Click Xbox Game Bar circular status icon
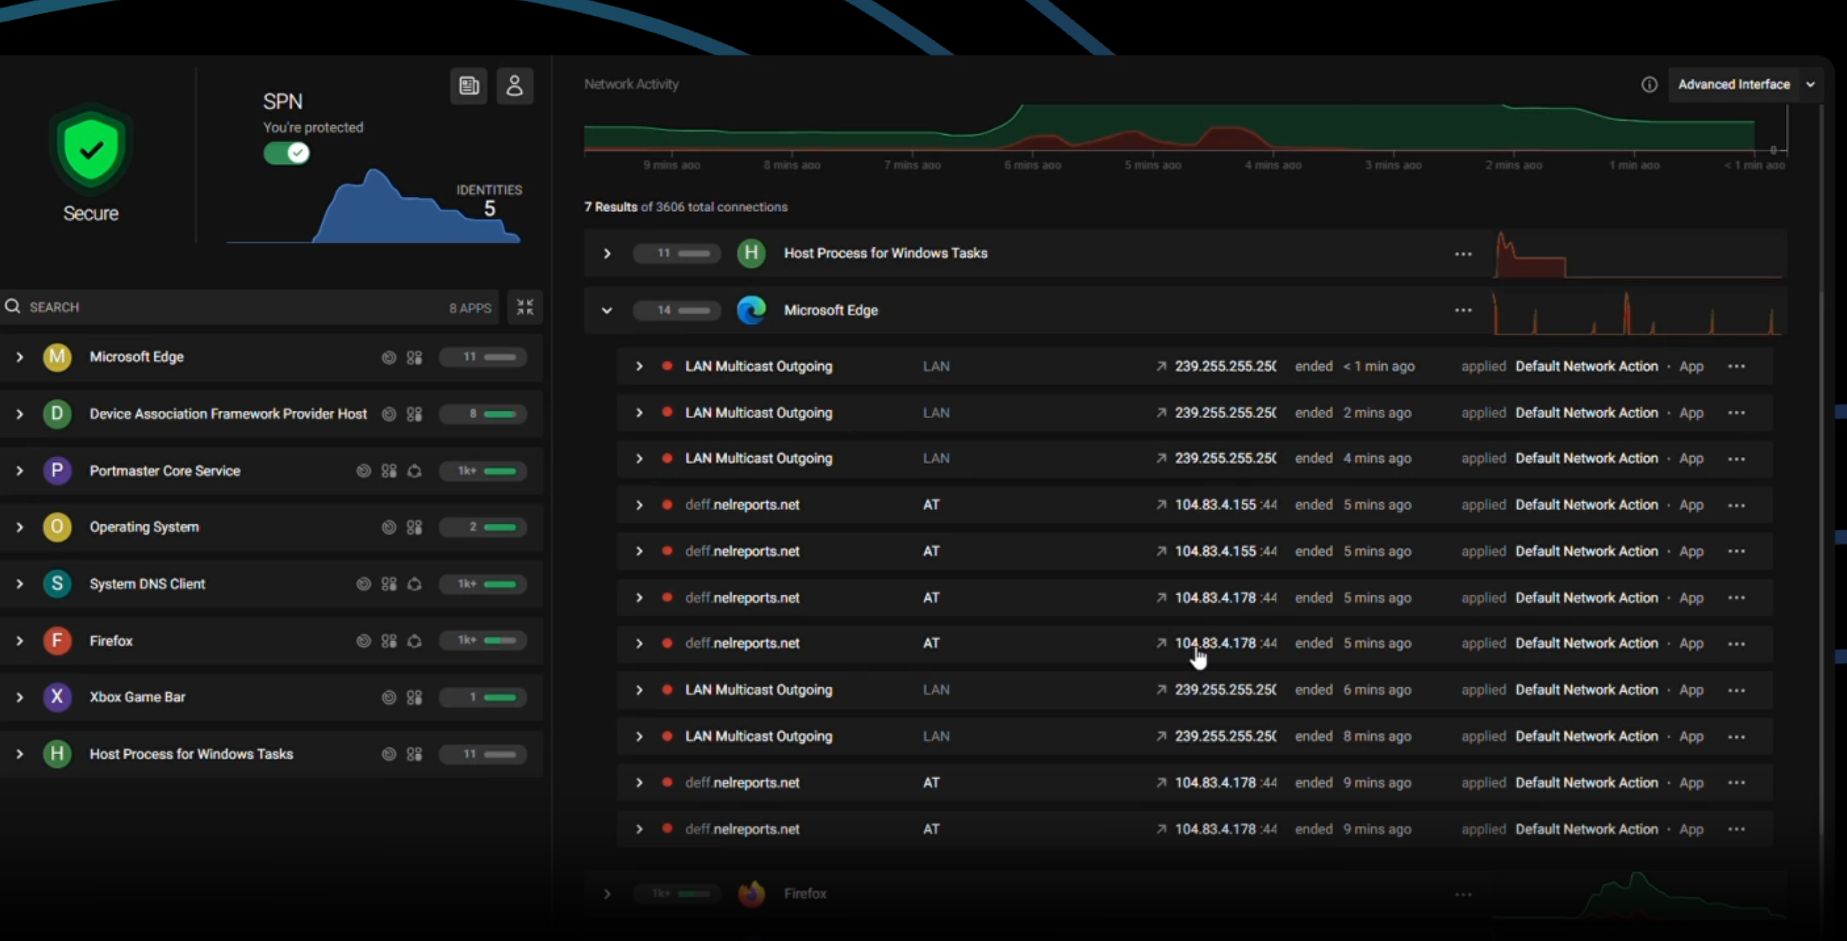This screenshot has width=1847, height=941. [389, 697]
